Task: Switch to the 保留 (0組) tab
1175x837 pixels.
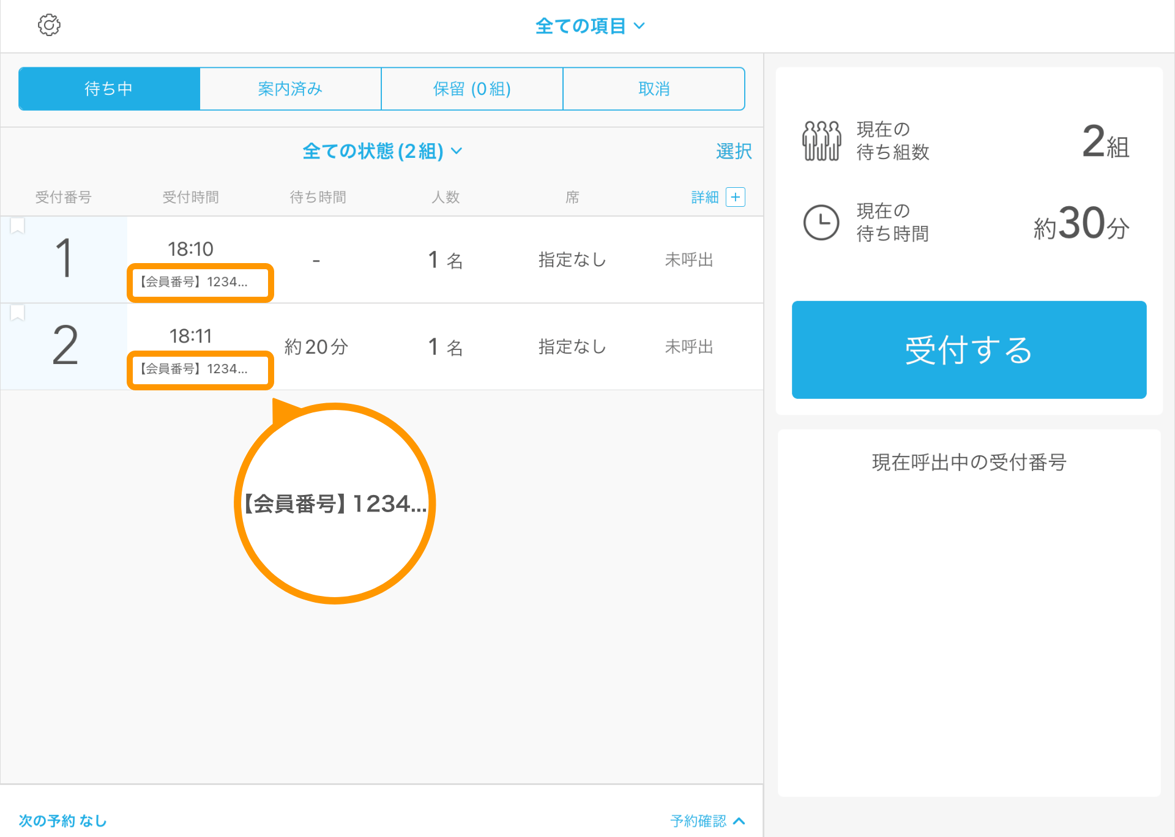Action: pyautogui.click(x=472, y=89)
